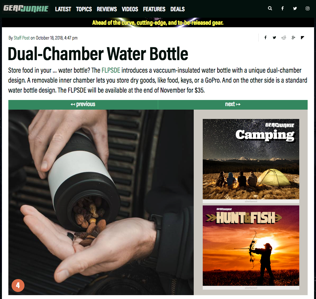Go to Reviews section
The image size is (316, 299).
[x=107, y=9]
